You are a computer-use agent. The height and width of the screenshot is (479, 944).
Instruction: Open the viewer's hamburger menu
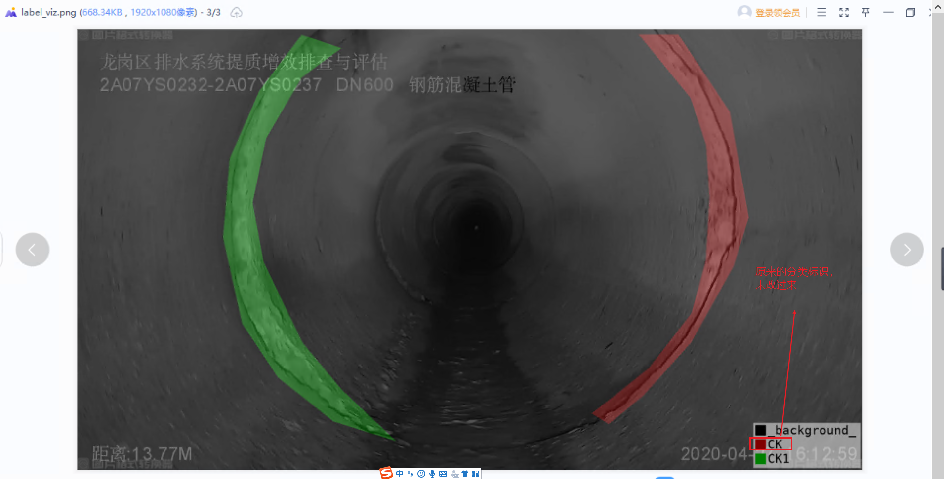coord(821,12)
